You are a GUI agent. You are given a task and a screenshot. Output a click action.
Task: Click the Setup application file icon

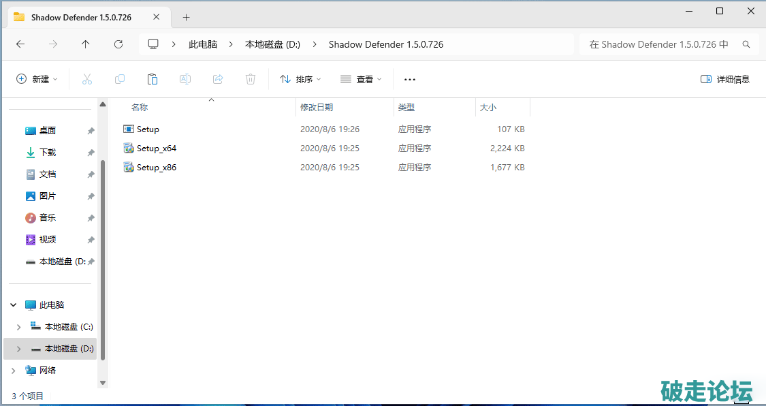129,129
